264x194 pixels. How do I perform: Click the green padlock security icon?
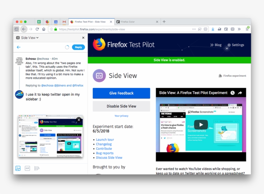point(56,29)
